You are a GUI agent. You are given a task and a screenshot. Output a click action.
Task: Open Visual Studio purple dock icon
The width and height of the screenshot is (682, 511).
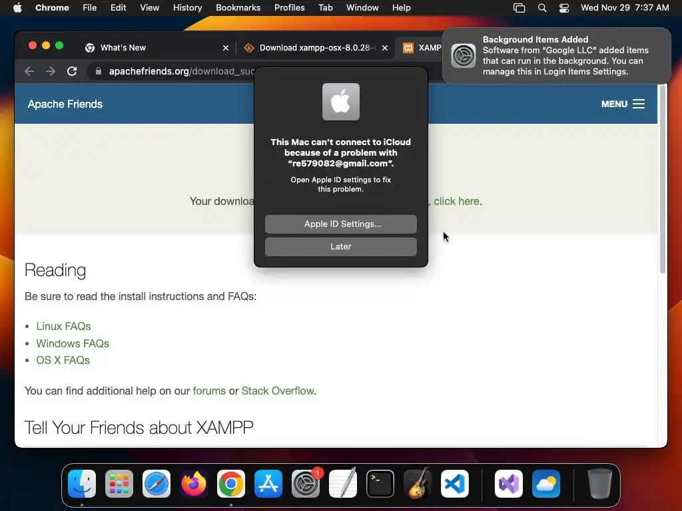click(x=508, y=484)
